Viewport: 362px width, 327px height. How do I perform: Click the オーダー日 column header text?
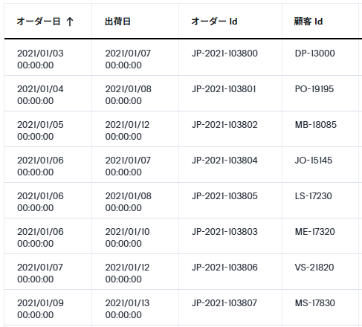point(39,22)
